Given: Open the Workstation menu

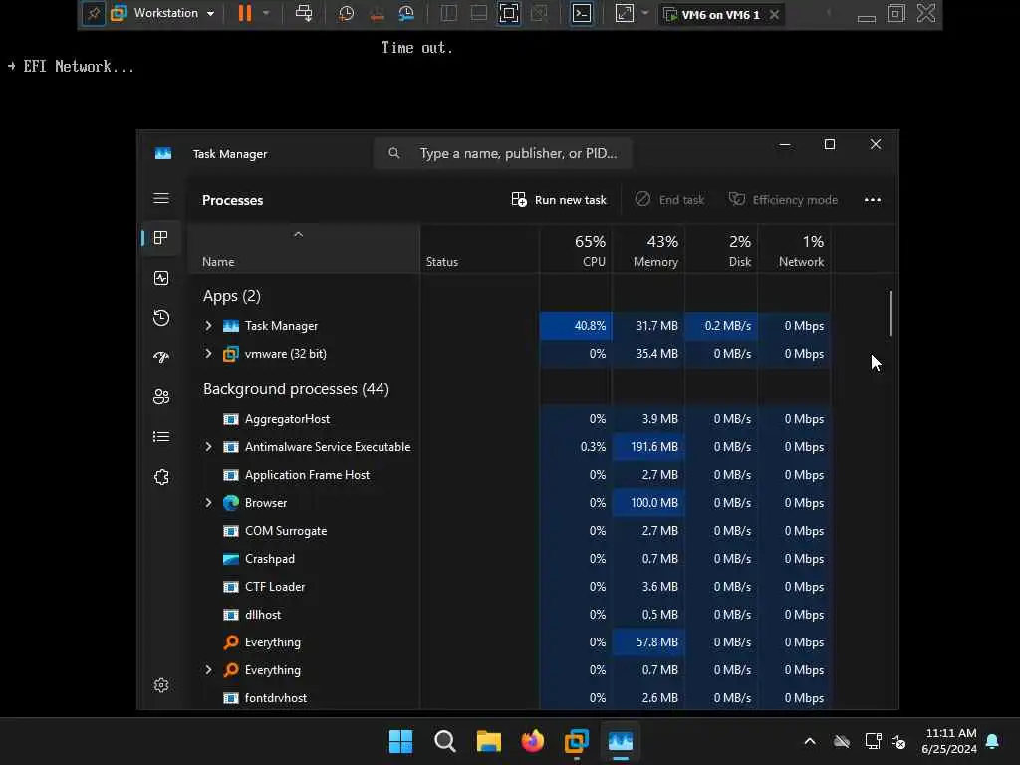Looking at the screenshot, I should (163, 14).
